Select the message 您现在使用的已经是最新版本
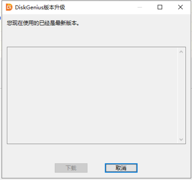 coord(43,23)
